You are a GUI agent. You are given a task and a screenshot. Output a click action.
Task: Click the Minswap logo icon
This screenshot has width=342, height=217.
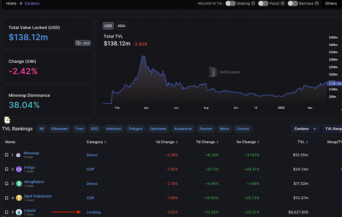[18, 155]
